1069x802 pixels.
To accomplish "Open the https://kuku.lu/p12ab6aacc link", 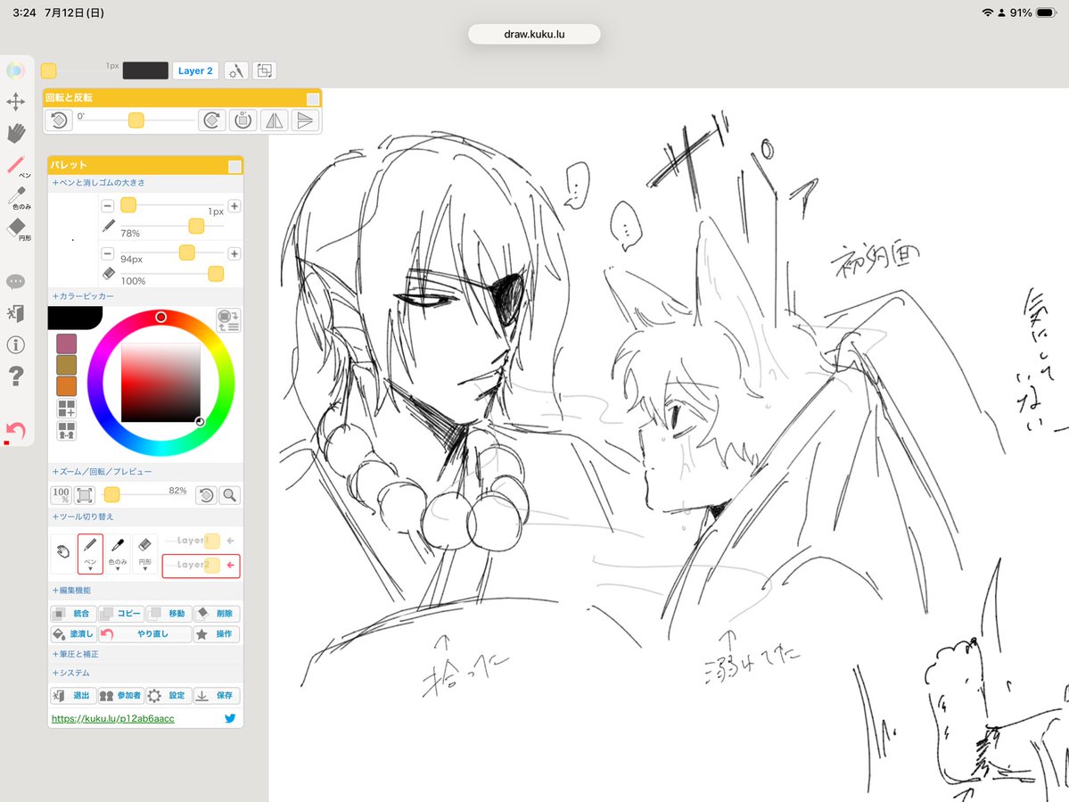I will pos(113,718).
